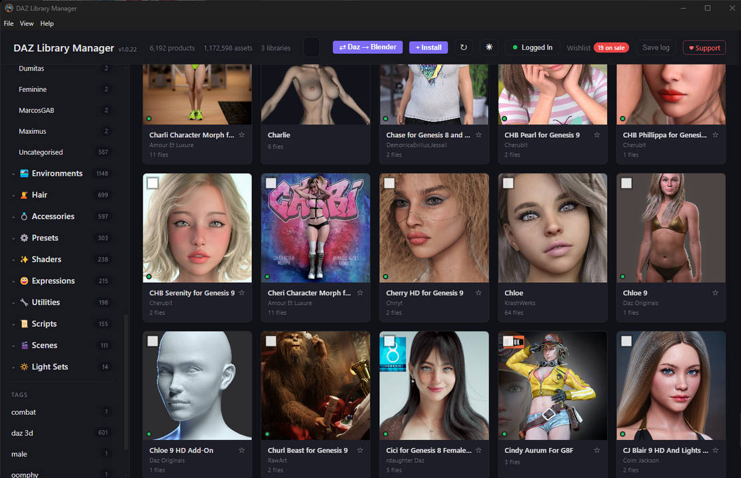Expand the Scenes category arrow
The width and height of the screenshot is (741, 478).
(x=13, y=346)
